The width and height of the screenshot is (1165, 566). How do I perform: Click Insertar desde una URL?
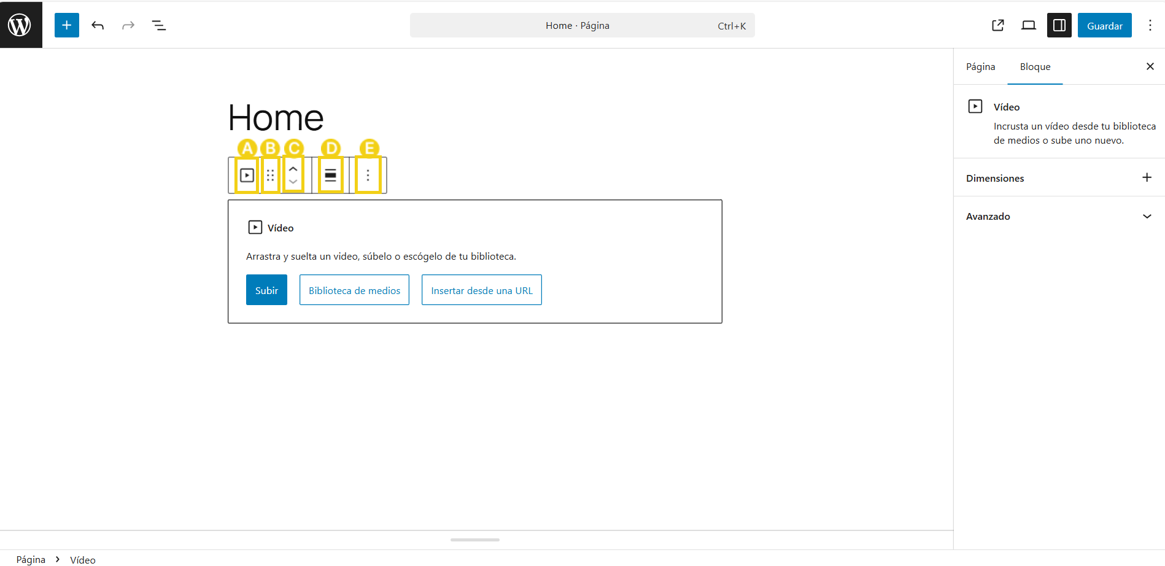[481, 290]
